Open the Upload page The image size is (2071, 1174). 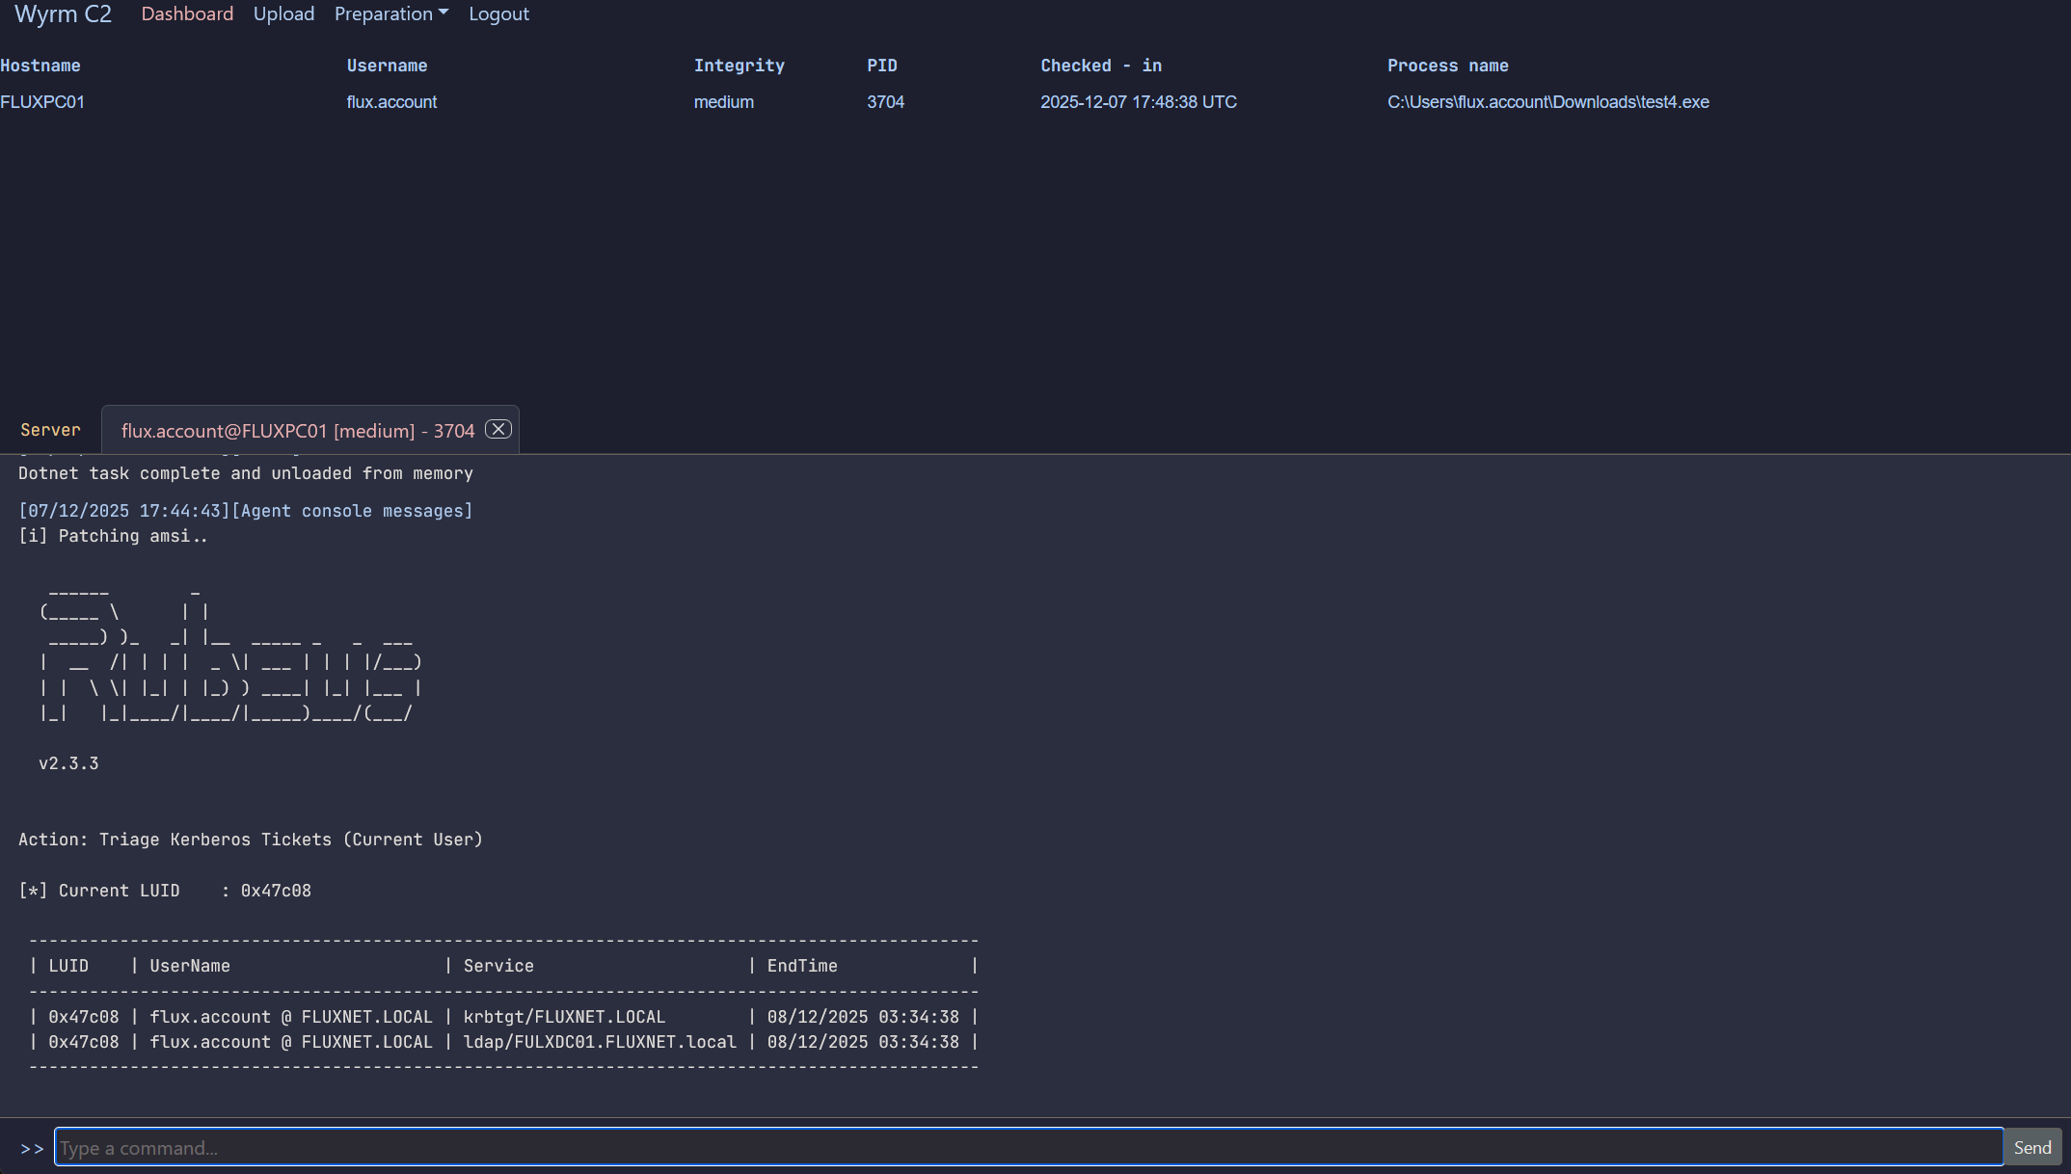click(283, 13)
